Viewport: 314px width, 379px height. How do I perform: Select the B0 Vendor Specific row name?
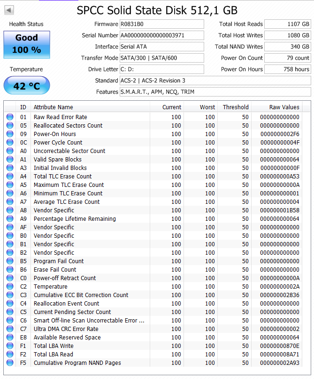coord(54,236)
